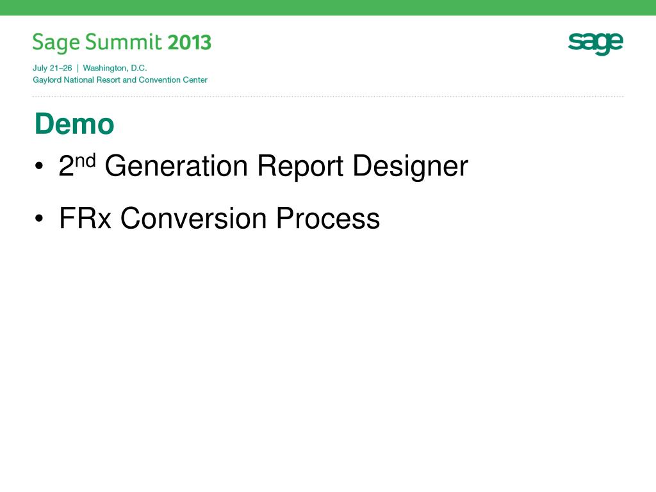Click the '2nd Generation Report Designer' bullet
656x492 pixels.
(x=263, y=167)
